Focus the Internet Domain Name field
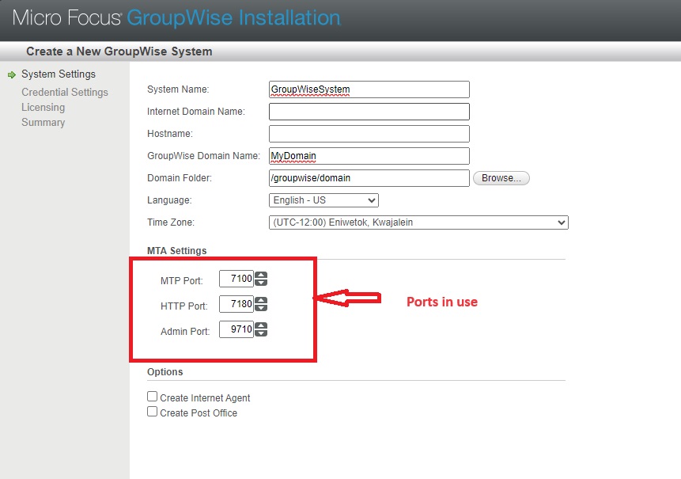 tap(369, 112)
